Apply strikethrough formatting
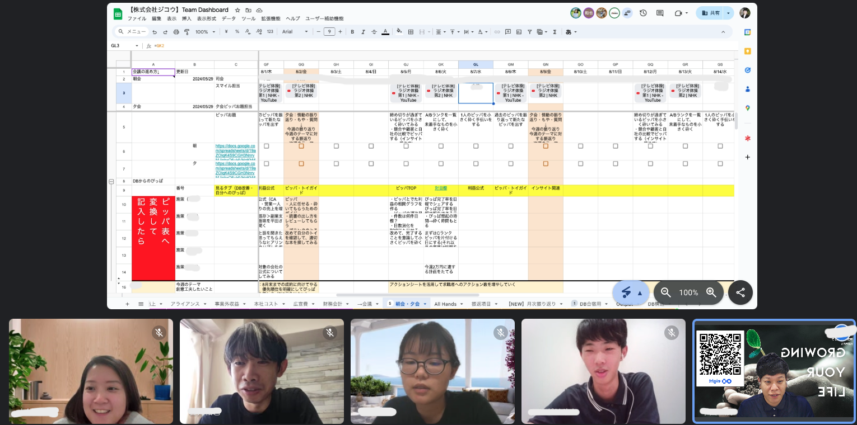 [x=374, y=32]
